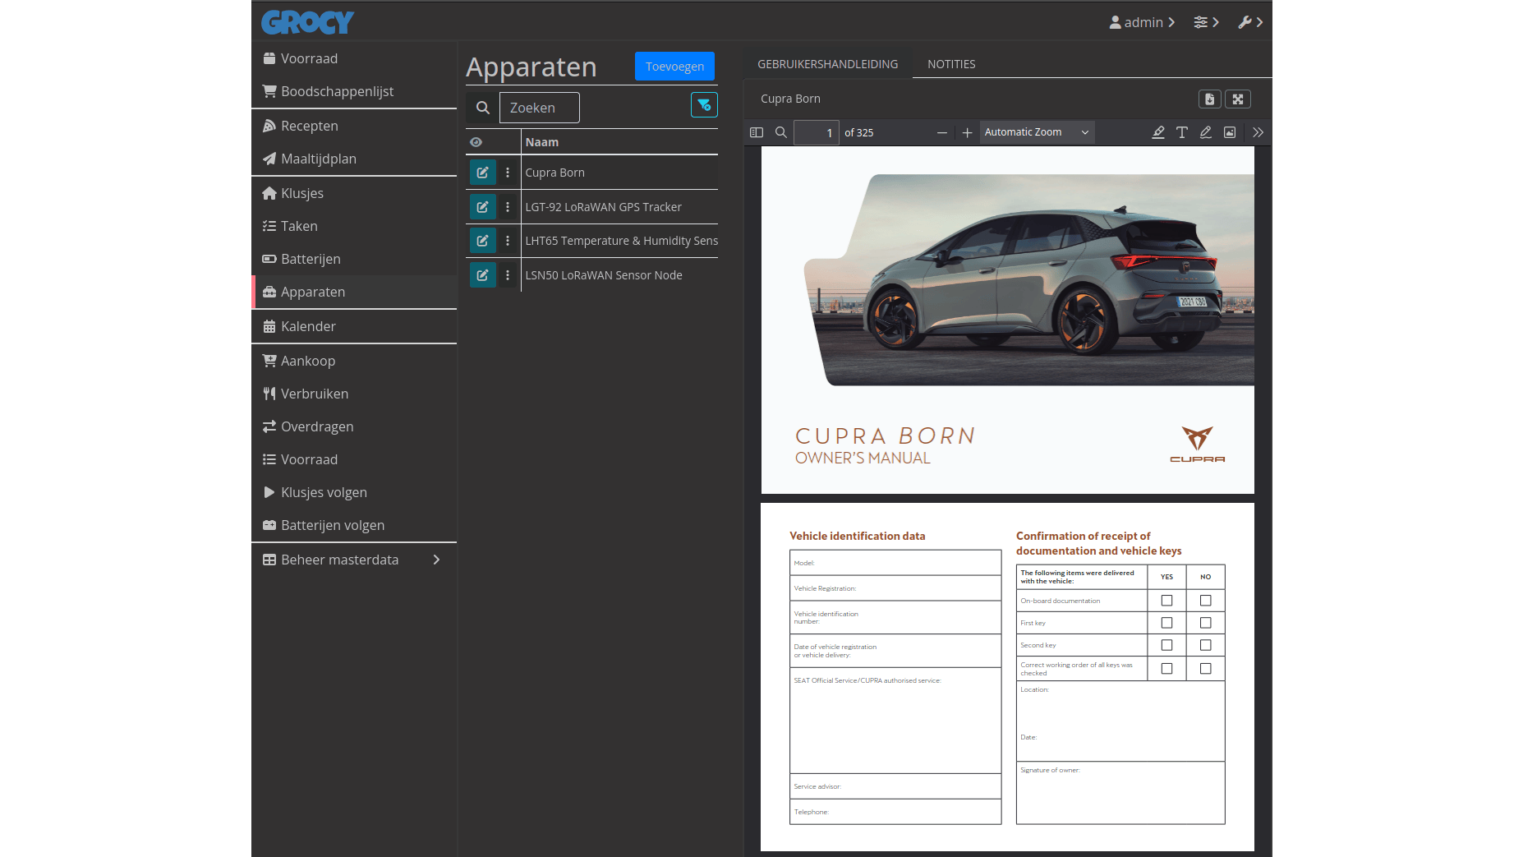Edit LGT-92 LoRaWAN GPS Tracker
1523x857 pixels.
coord(482,207)
